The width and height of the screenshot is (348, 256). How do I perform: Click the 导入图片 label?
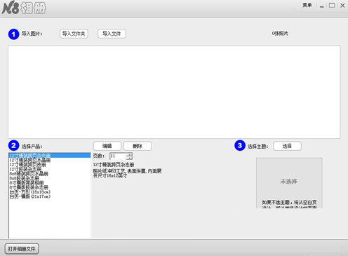point(32,34)
